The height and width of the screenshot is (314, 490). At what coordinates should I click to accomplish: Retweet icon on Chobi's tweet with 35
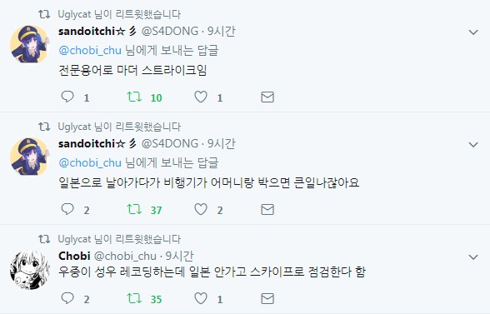[134, 298]
